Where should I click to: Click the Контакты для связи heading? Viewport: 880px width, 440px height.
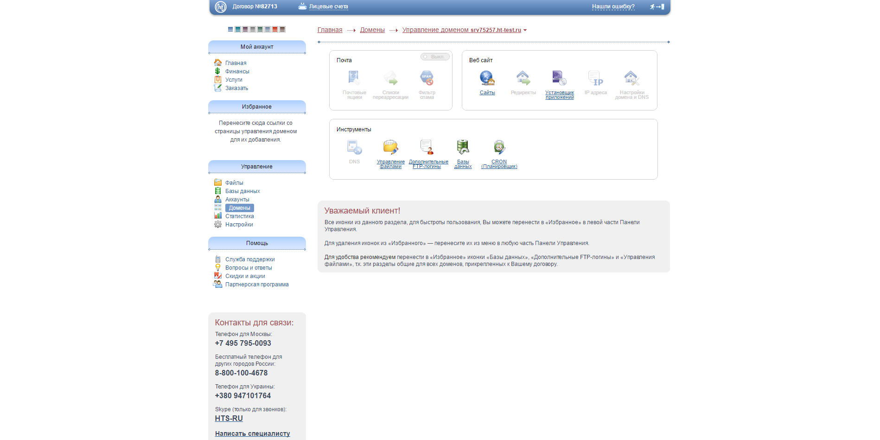tap(254, 323)
